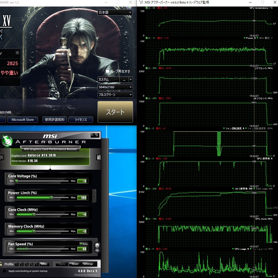Click the 'メモリクロック, MHz' graph label
Screen dimensions: 278x278
263,98
